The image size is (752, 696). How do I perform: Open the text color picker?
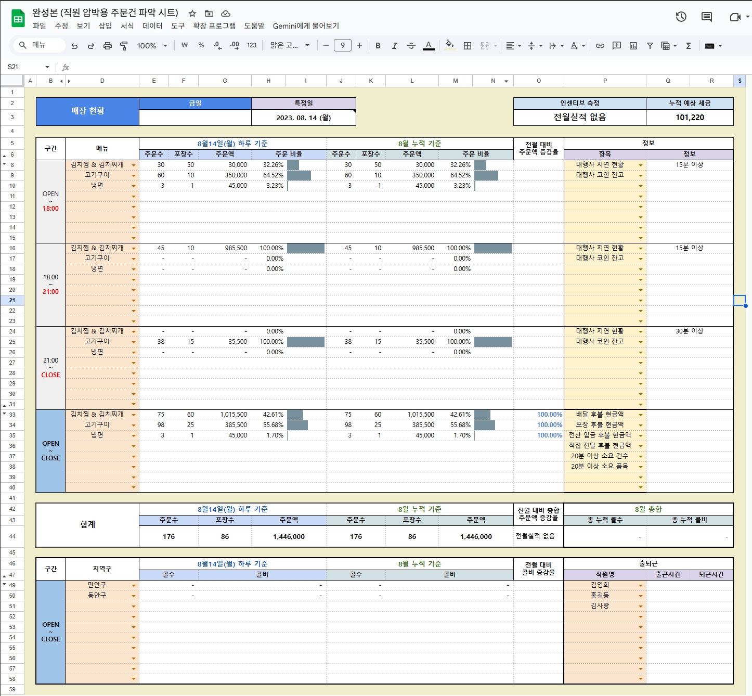pyautogui.click(x=428, y=46)
